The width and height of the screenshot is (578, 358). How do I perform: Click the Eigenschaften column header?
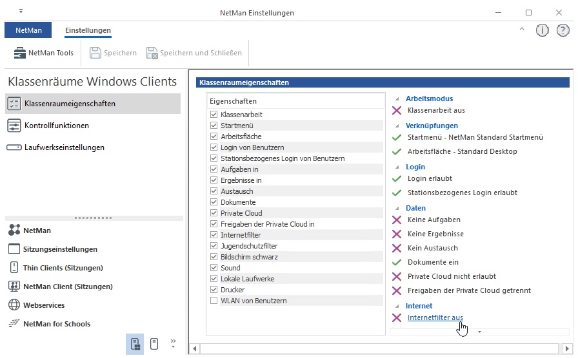295,101
